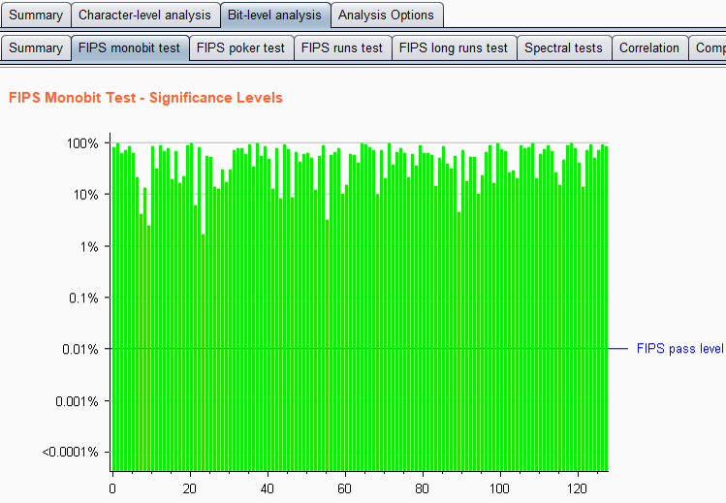This screenshot has height=503, width=726.
Task: Click the blue FIPS pass level label
Action: (x=679, y=349)
